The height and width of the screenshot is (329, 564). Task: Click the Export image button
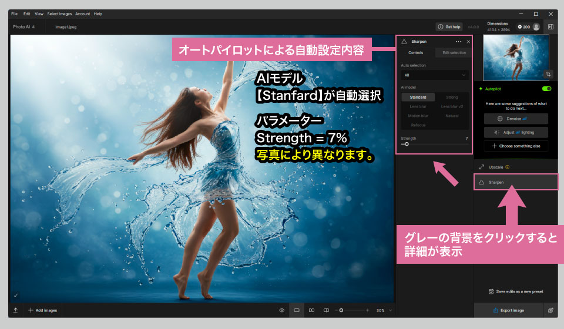(508, 310)
